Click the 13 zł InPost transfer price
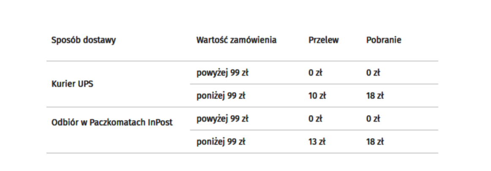The height and width of the screenshot is (171, 491). pyautogui.click(x=317, y=142)
